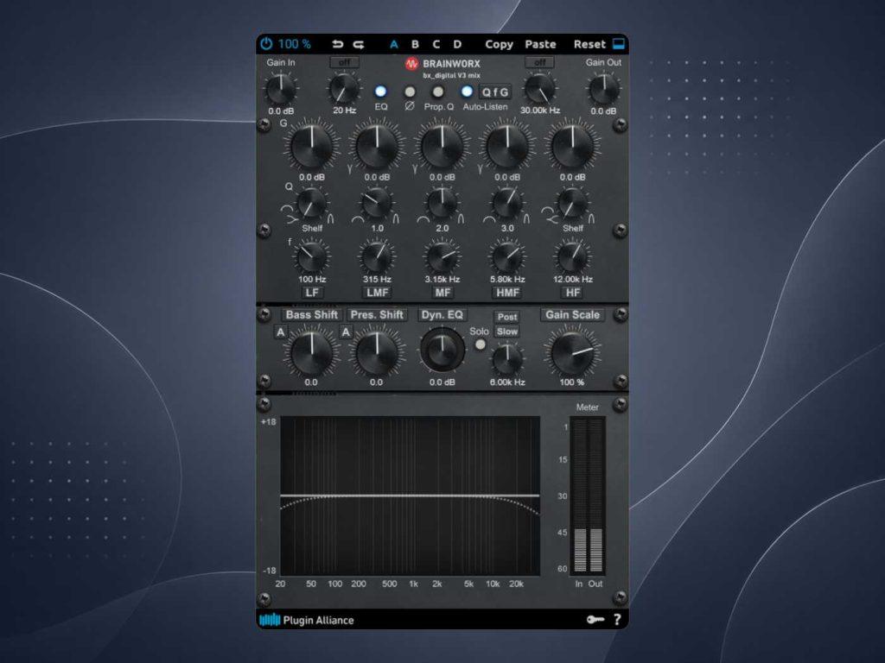Click the In level meter bar
Viewport: 885px width, 663px height.
click(580, 496)
